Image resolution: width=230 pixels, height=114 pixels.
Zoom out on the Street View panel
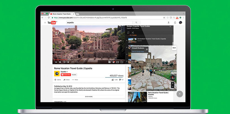tap(173, 86)
